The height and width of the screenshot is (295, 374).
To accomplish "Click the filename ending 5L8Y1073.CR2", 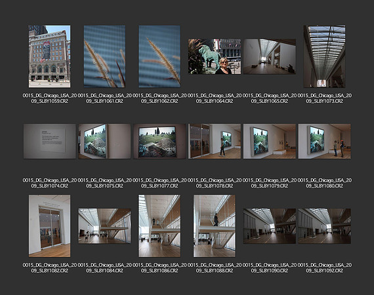I will point(324,98).
